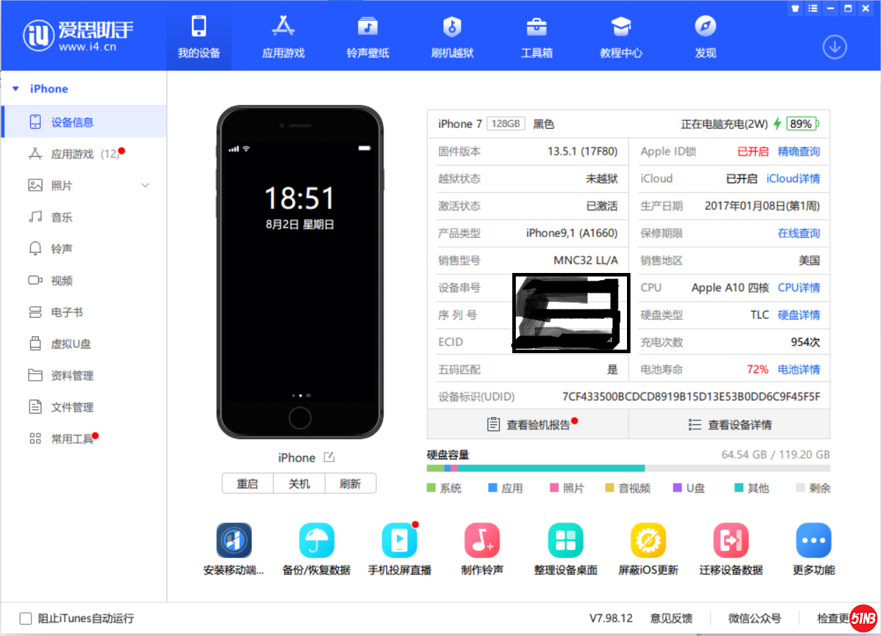This screenshot has width=881, height=636.
Task: Click the download manager arrow icon
Action: click(835, 47)
